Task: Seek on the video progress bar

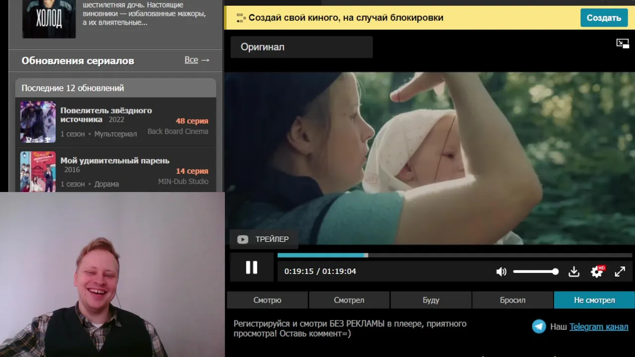Action: pos(454,255)
